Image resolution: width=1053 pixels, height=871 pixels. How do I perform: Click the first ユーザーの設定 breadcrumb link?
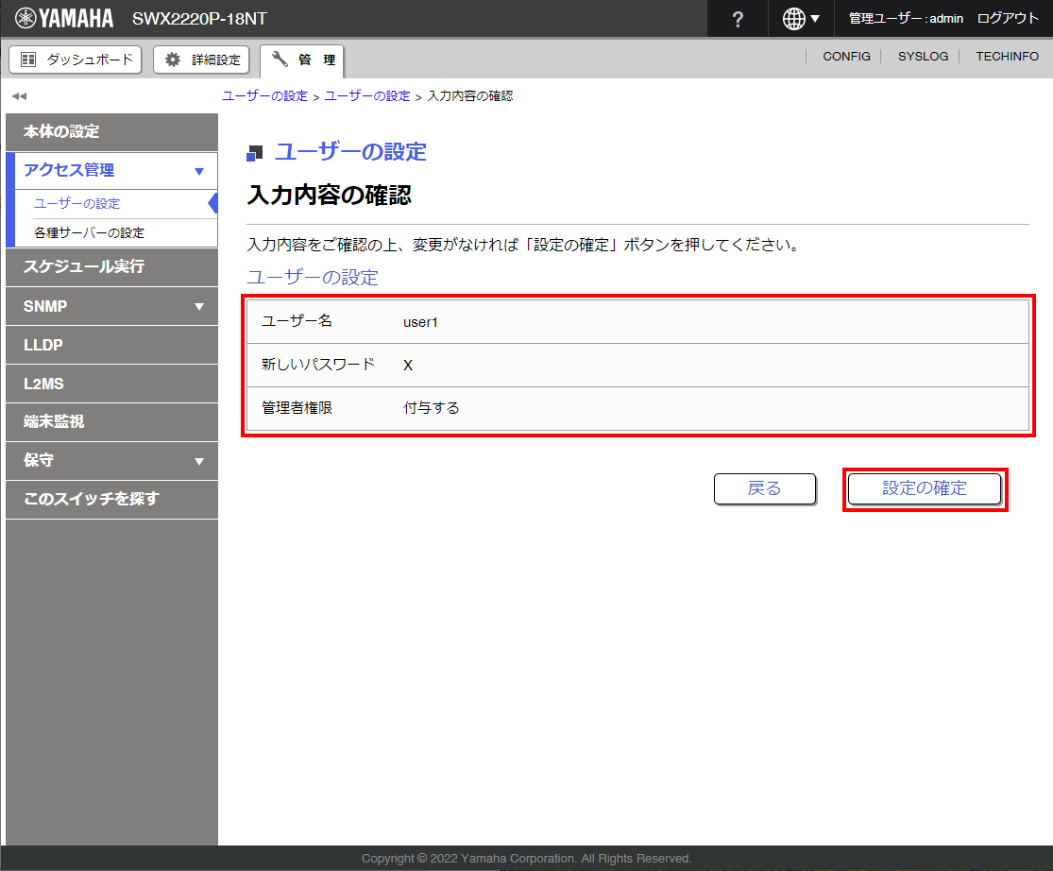tap(264, 96)
